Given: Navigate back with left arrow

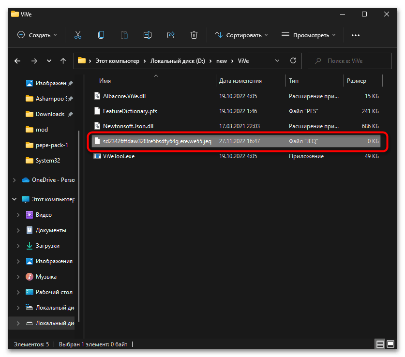Looking at the screenshot, I should pyautogui.click(x=17, y=61).
